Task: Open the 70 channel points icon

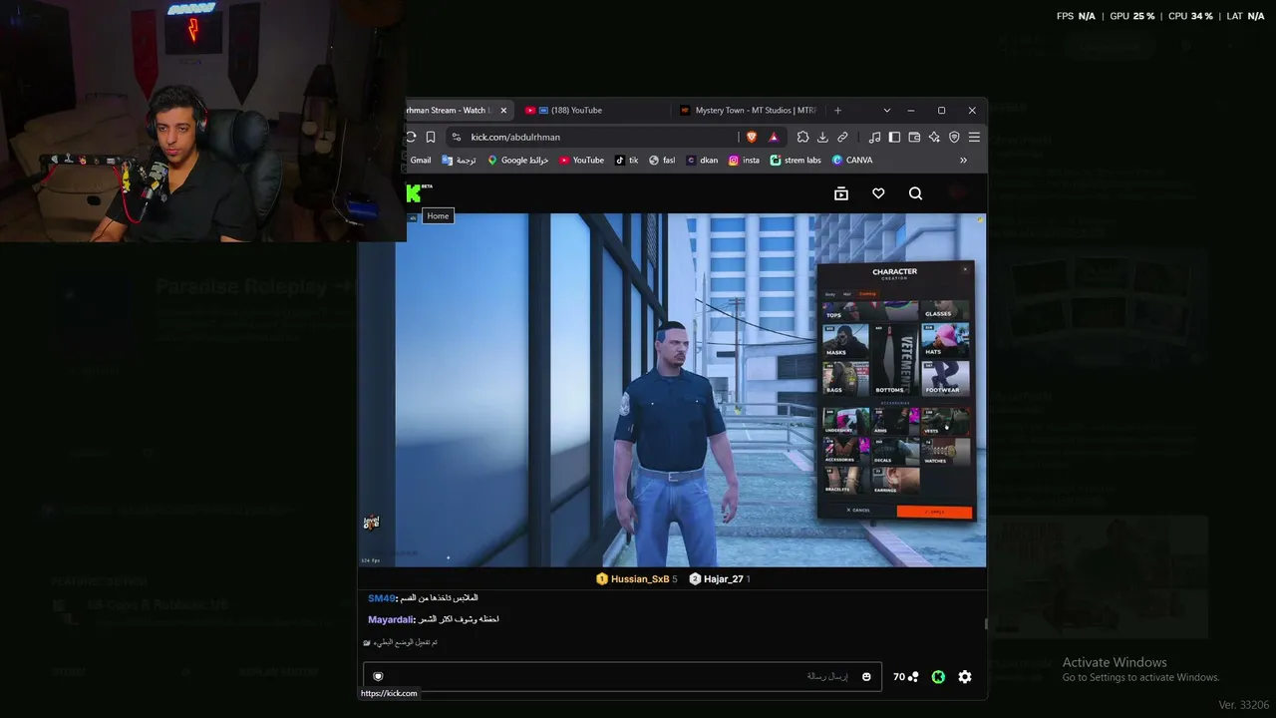Action: [906, 677]
